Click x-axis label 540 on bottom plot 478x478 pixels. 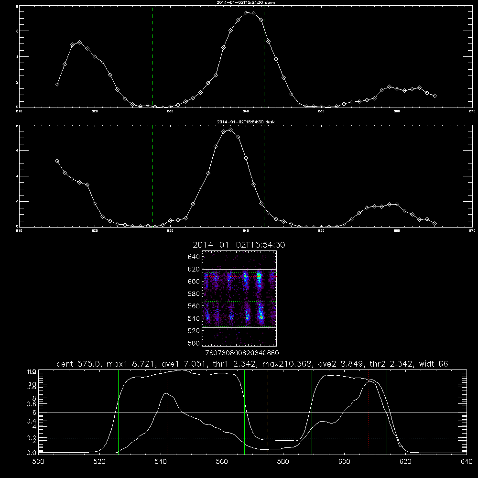pyautogui.click(x=161, y=462)
